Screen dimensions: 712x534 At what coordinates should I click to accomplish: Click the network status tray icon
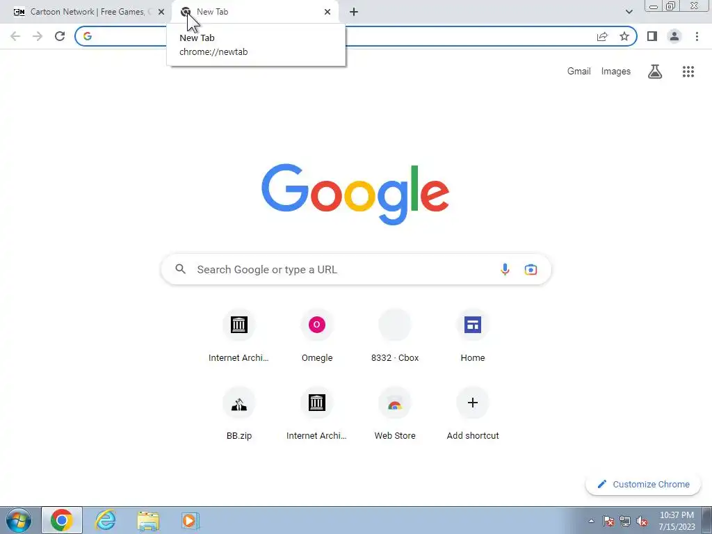(x=625, y=521)
